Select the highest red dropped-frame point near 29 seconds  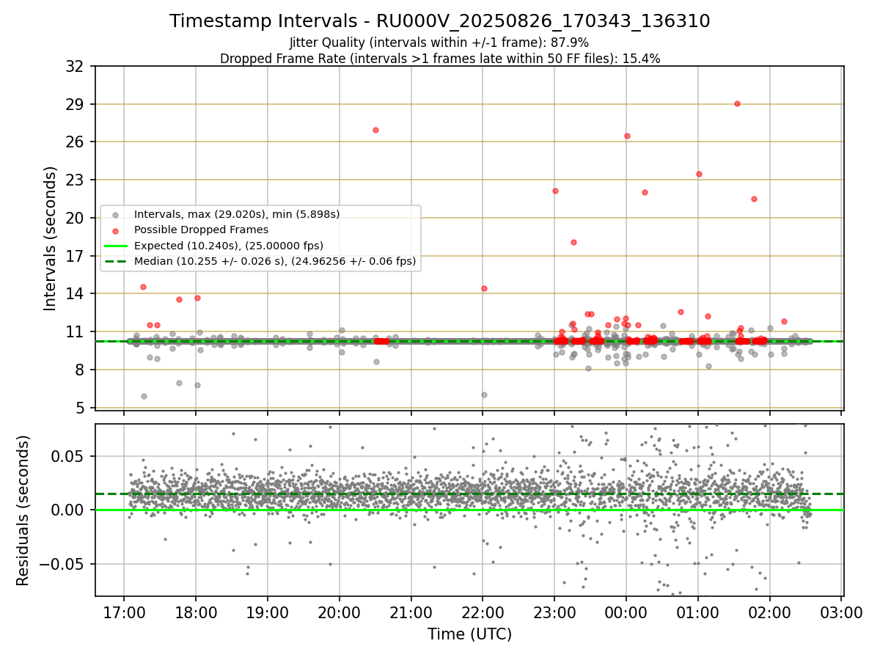pos(737,103)
